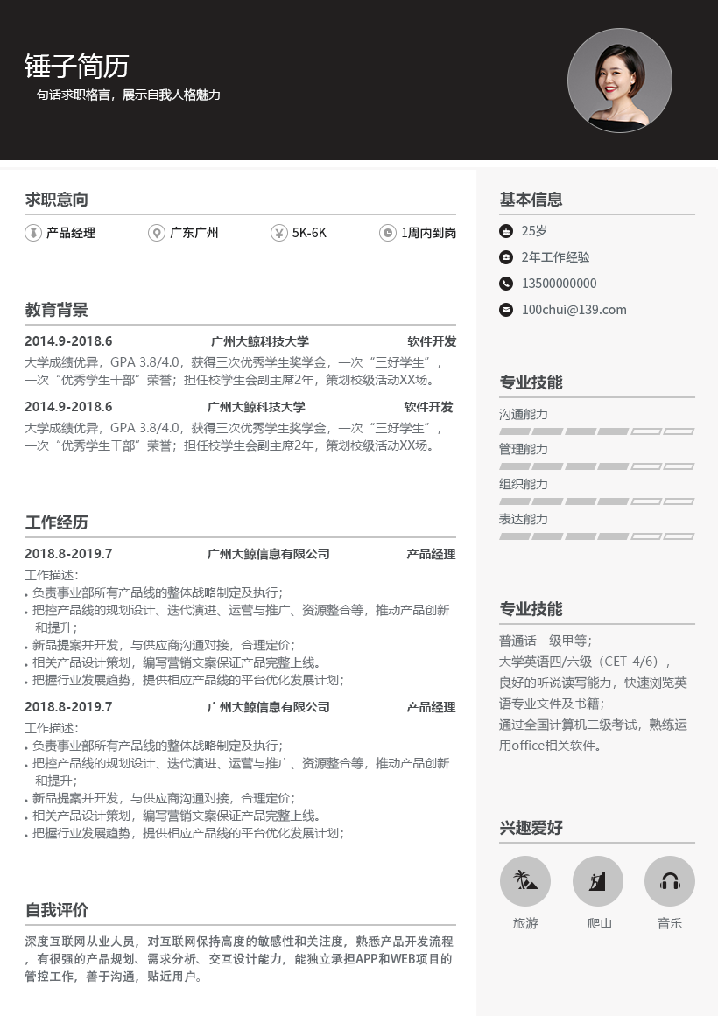Click the email icon beside 100chui@139.com
The image size is (718, 1016).
point(506,310)
